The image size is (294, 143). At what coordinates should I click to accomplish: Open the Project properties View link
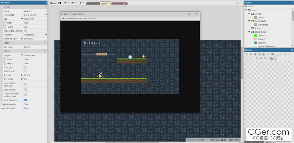coord(26,104)
